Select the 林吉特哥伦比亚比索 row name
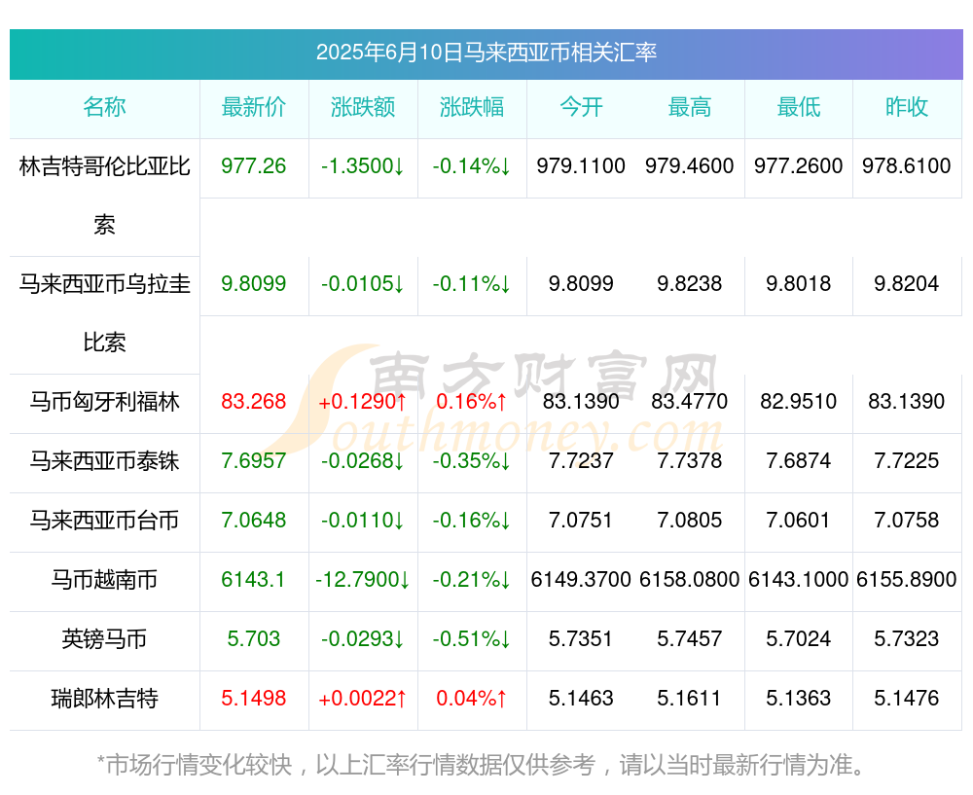Image resolution: width=973 pixels, height=795 pixels. (x=104, y=196)
